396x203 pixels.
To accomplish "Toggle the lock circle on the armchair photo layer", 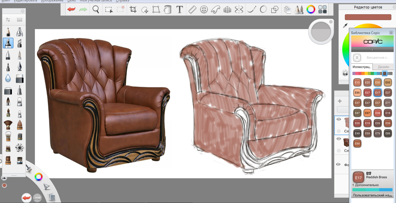I will 339,151.
